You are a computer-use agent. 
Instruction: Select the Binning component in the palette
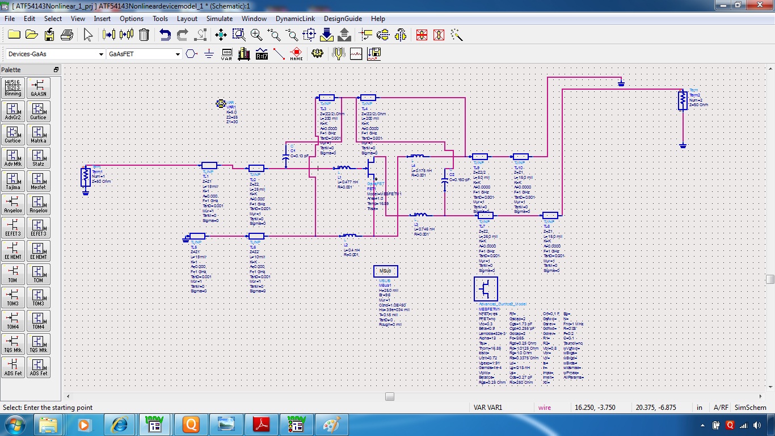(12, 87)
